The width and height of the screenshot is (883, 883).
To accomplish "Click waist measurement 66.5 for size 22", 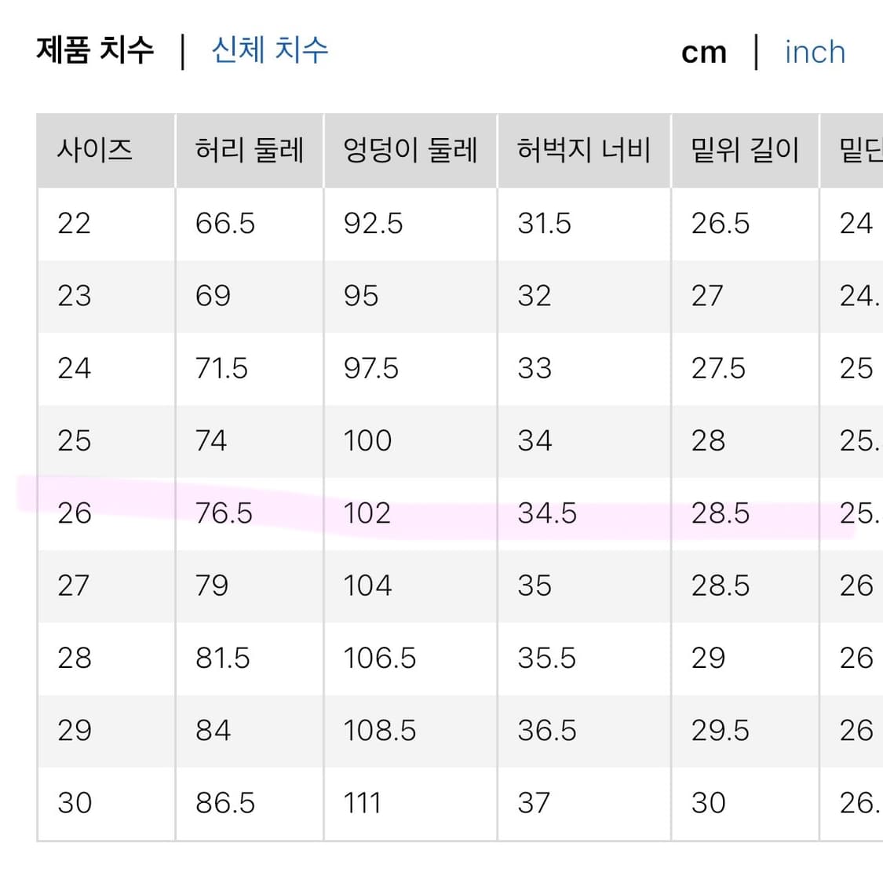I will click(224, 224).
